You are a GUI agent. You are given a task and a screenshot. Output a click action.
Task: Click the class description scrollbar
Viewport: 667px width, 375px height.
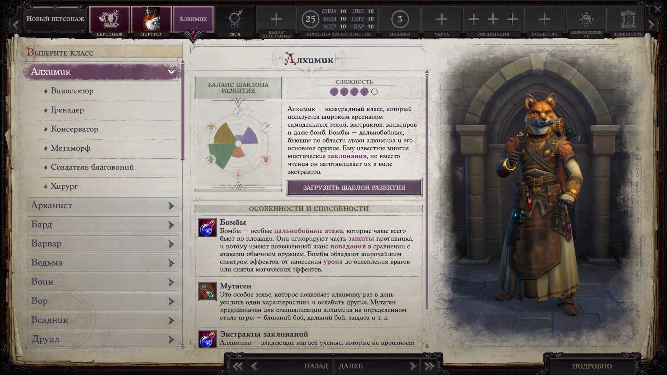(x=427, y=191)
